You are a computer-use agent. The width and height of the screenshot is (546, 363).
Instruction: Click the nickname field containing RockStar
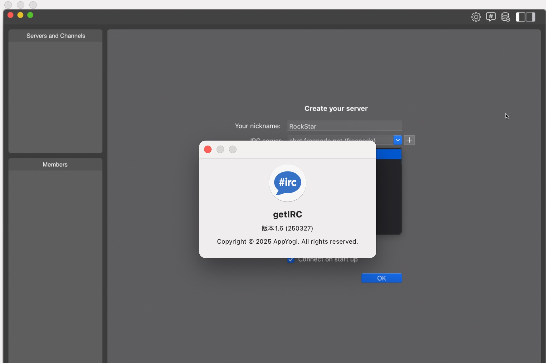click(345, 126)
